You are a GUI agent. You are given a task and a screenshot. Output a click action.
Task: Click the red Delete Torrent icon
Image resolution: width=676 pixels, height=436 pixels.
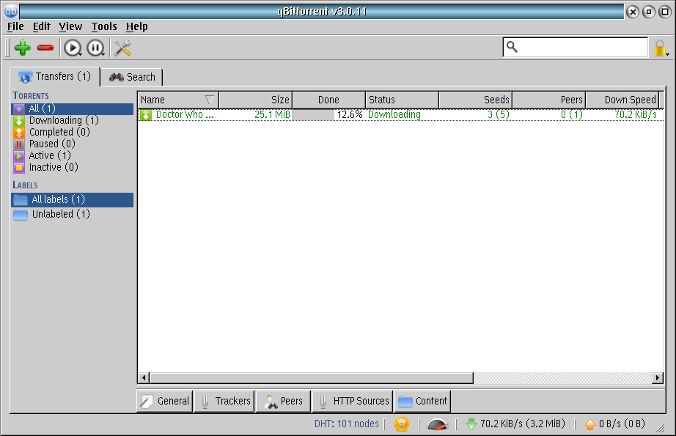[44, 47]
